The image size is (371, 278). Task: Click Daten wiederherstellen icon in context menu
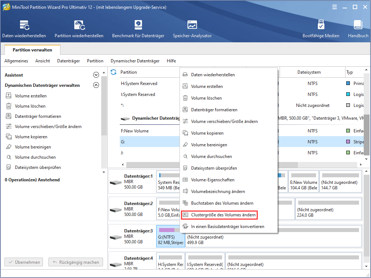pos(185,75)
